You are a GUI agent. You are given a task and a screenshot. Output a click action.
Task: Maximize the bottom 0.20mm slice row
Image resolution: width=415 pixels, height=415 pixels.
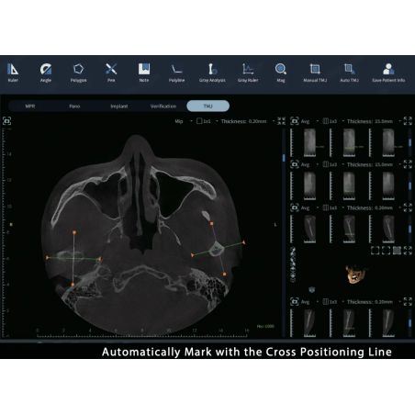[408, 302]
